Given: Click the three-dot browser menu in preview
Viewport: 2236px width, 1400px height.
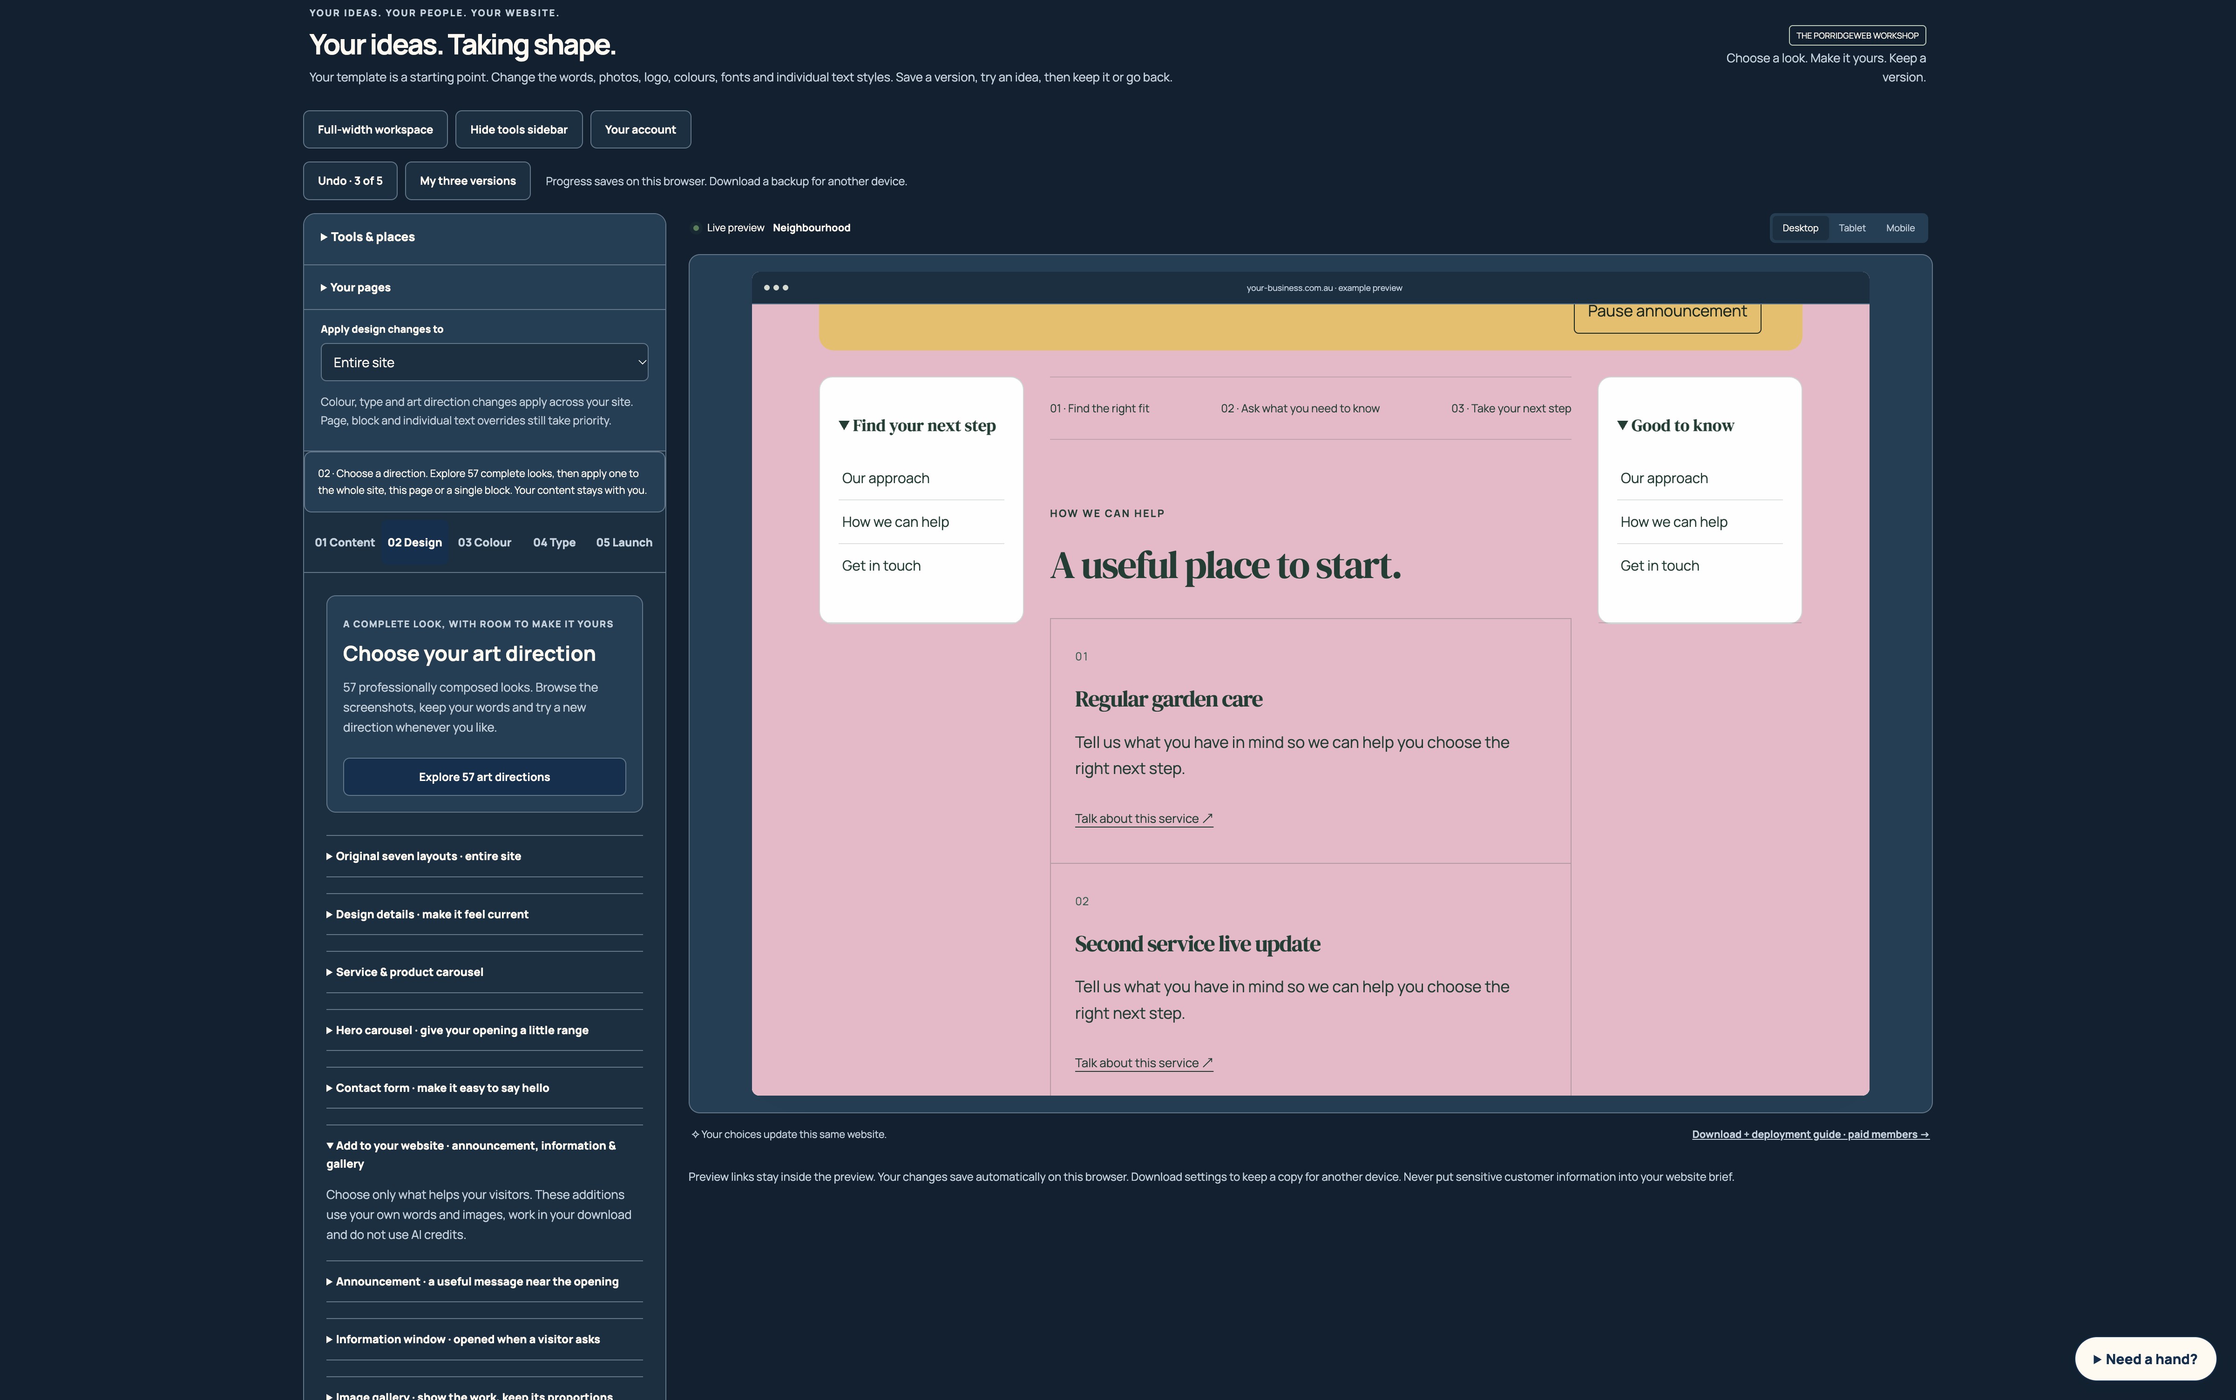Looking at the screenshot, I should (775, 288).
